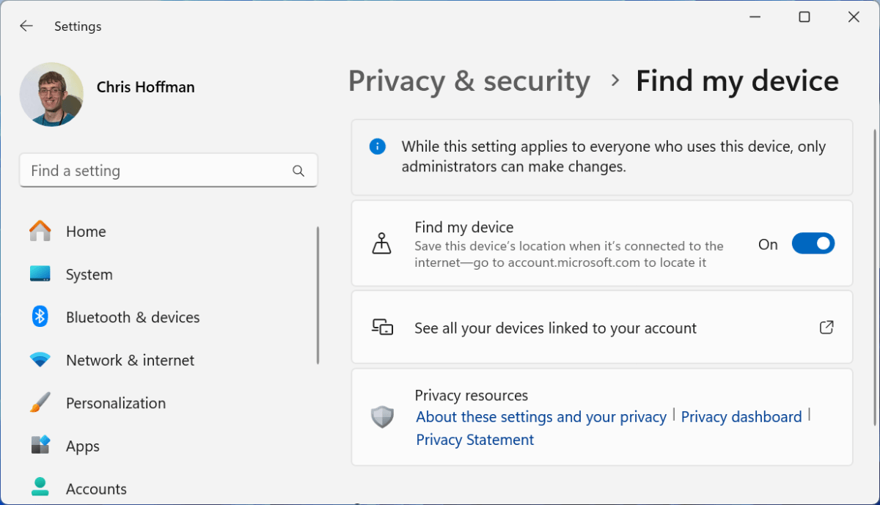The height and width of the screenshot is (505, 880).
Task: Open About these settings and your privacy
Action: click(x=540, y=416)
